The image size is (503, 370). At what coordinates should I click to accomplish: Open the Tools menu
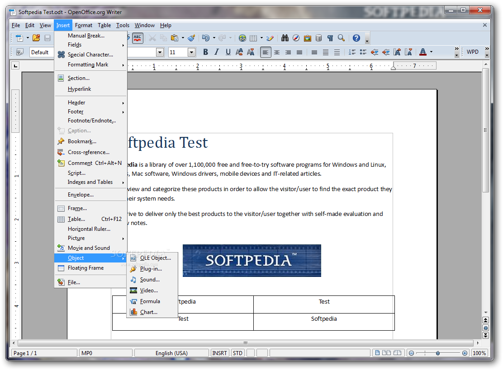pos(123,25)
